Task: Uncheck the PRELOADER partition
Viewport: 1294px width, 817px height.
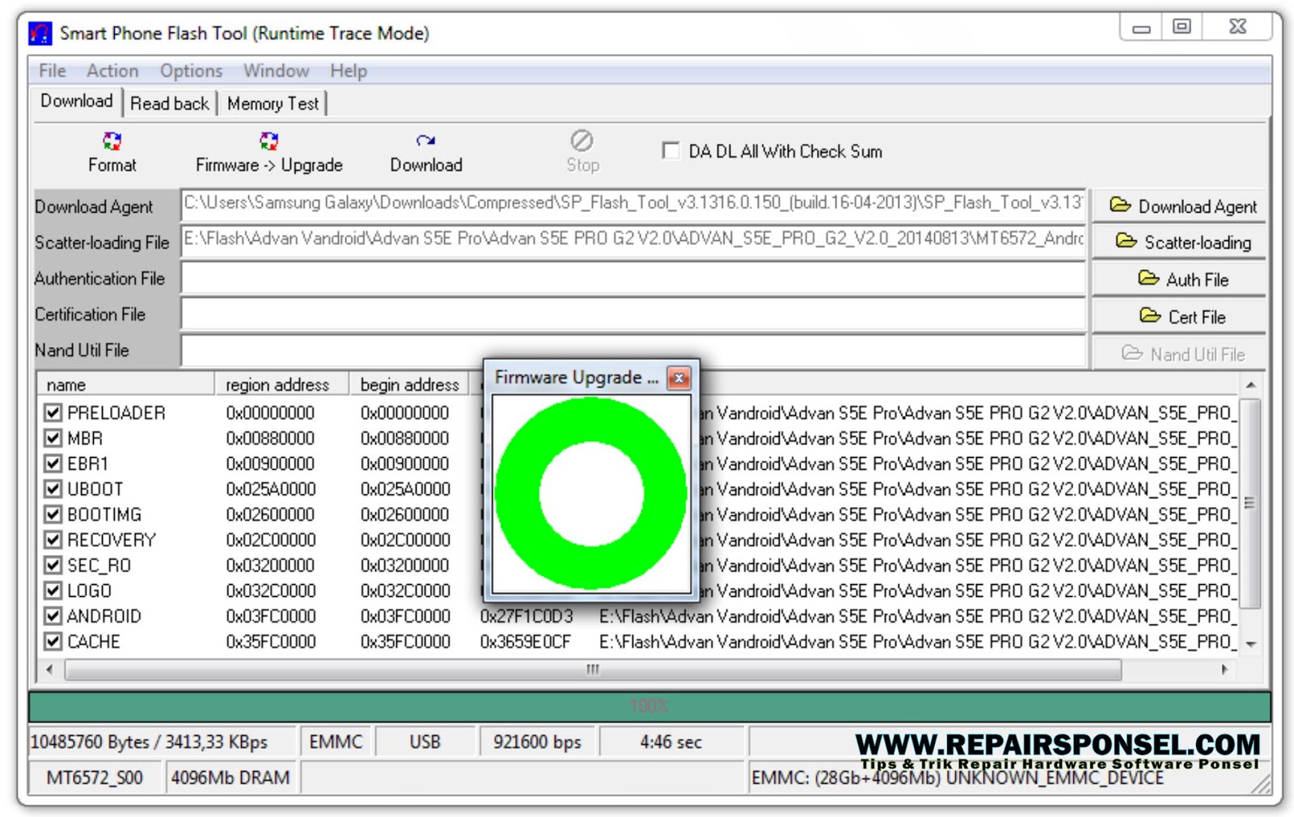Action: click(52, 413)
